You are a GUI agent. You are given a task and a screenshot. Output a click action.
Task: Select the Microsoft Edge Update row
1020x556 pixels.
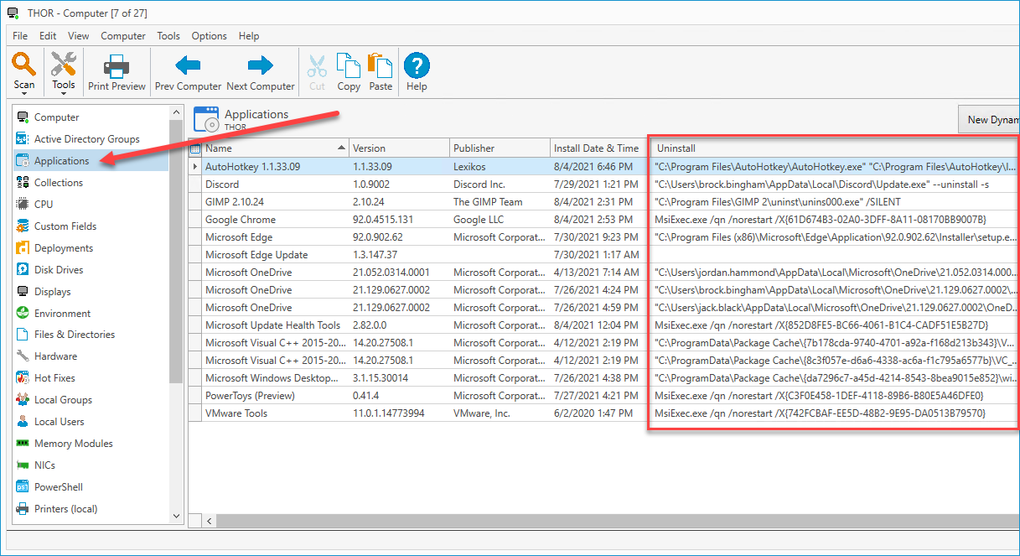point(604,255)
